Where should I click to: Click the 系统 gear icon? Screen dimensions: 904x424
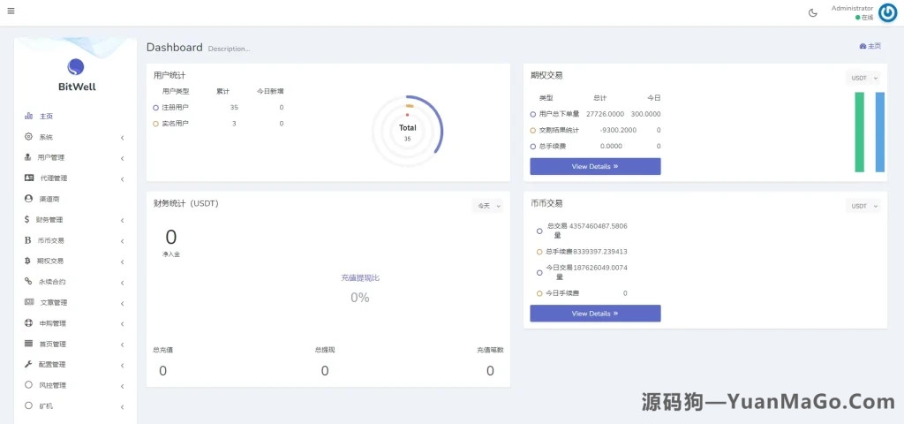29,137
